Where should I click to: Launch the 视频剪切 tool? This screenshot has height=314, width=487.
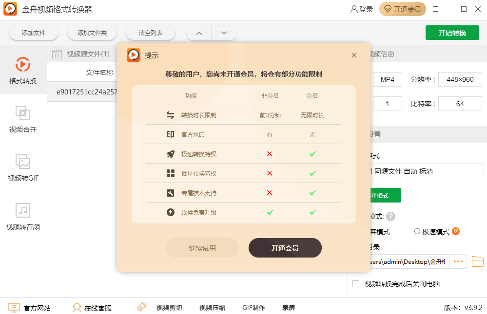pos(169,307)
